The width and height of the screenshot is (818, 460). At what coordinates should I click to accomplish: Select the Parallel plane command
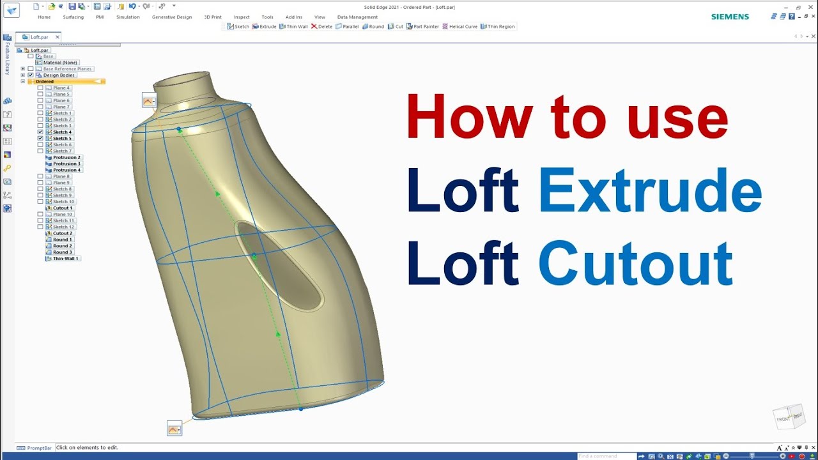pos(347,27)
